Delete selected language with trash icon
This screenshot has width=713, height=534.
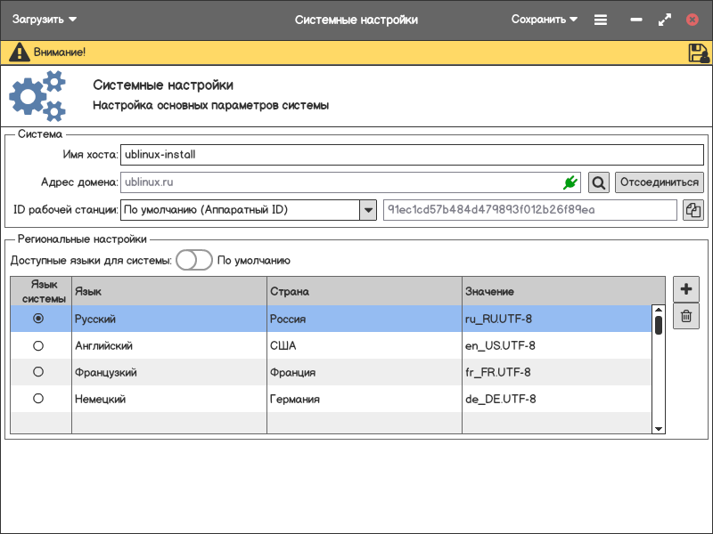[685, 316]
